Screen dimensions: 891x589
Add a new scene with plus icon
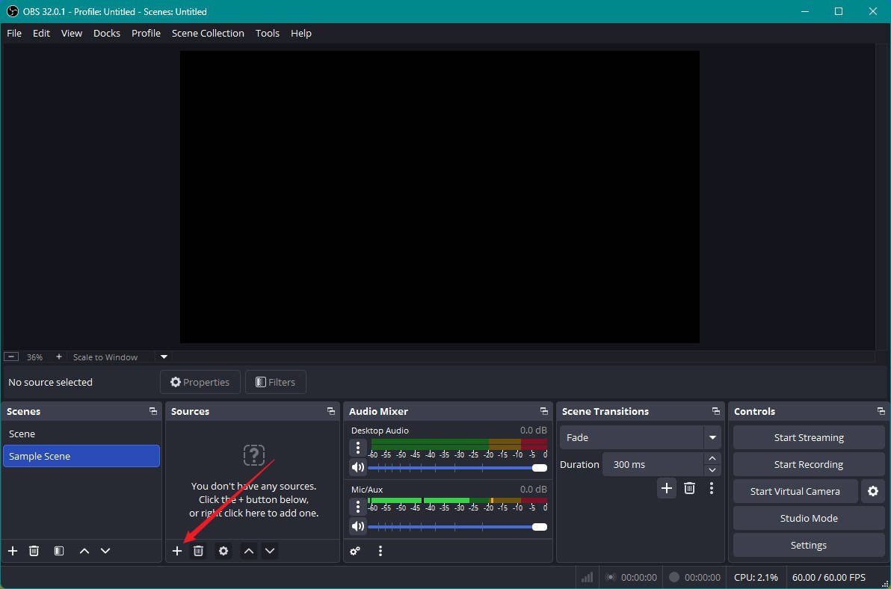[x=13, y=551]
